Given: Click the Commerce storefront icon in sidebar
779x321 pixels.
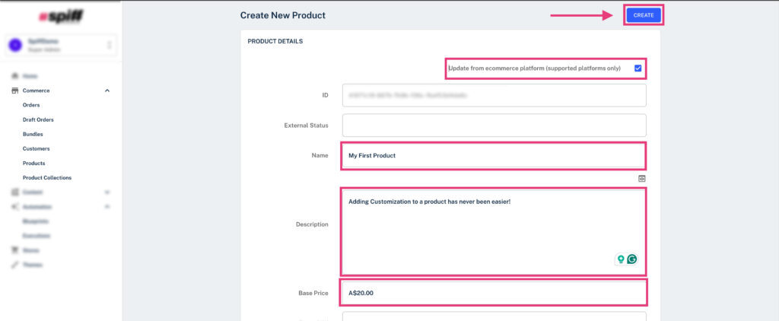Looking at the screenshot, I should pyautogui.click(x=15, y=91).
